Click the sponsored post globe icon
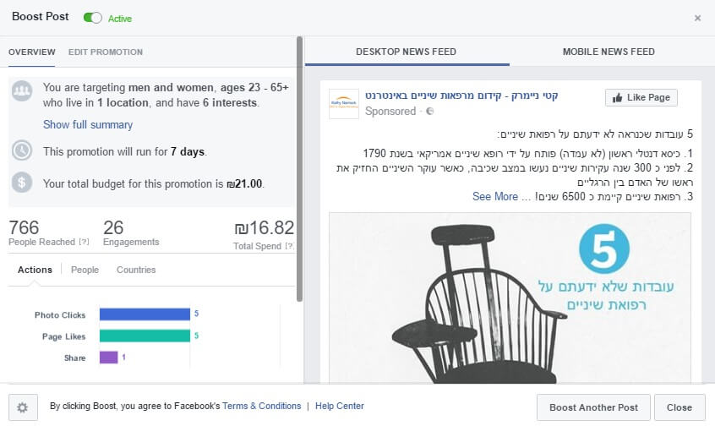 click(x=429, y=112)
